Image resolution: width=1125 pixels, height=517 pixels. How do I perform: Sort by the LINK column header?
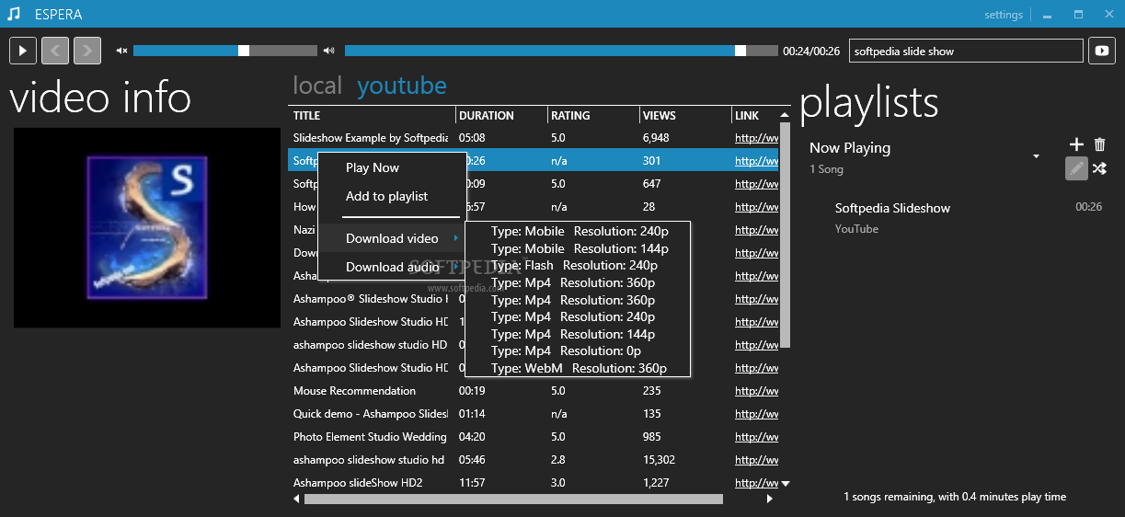tap(755, 116)
